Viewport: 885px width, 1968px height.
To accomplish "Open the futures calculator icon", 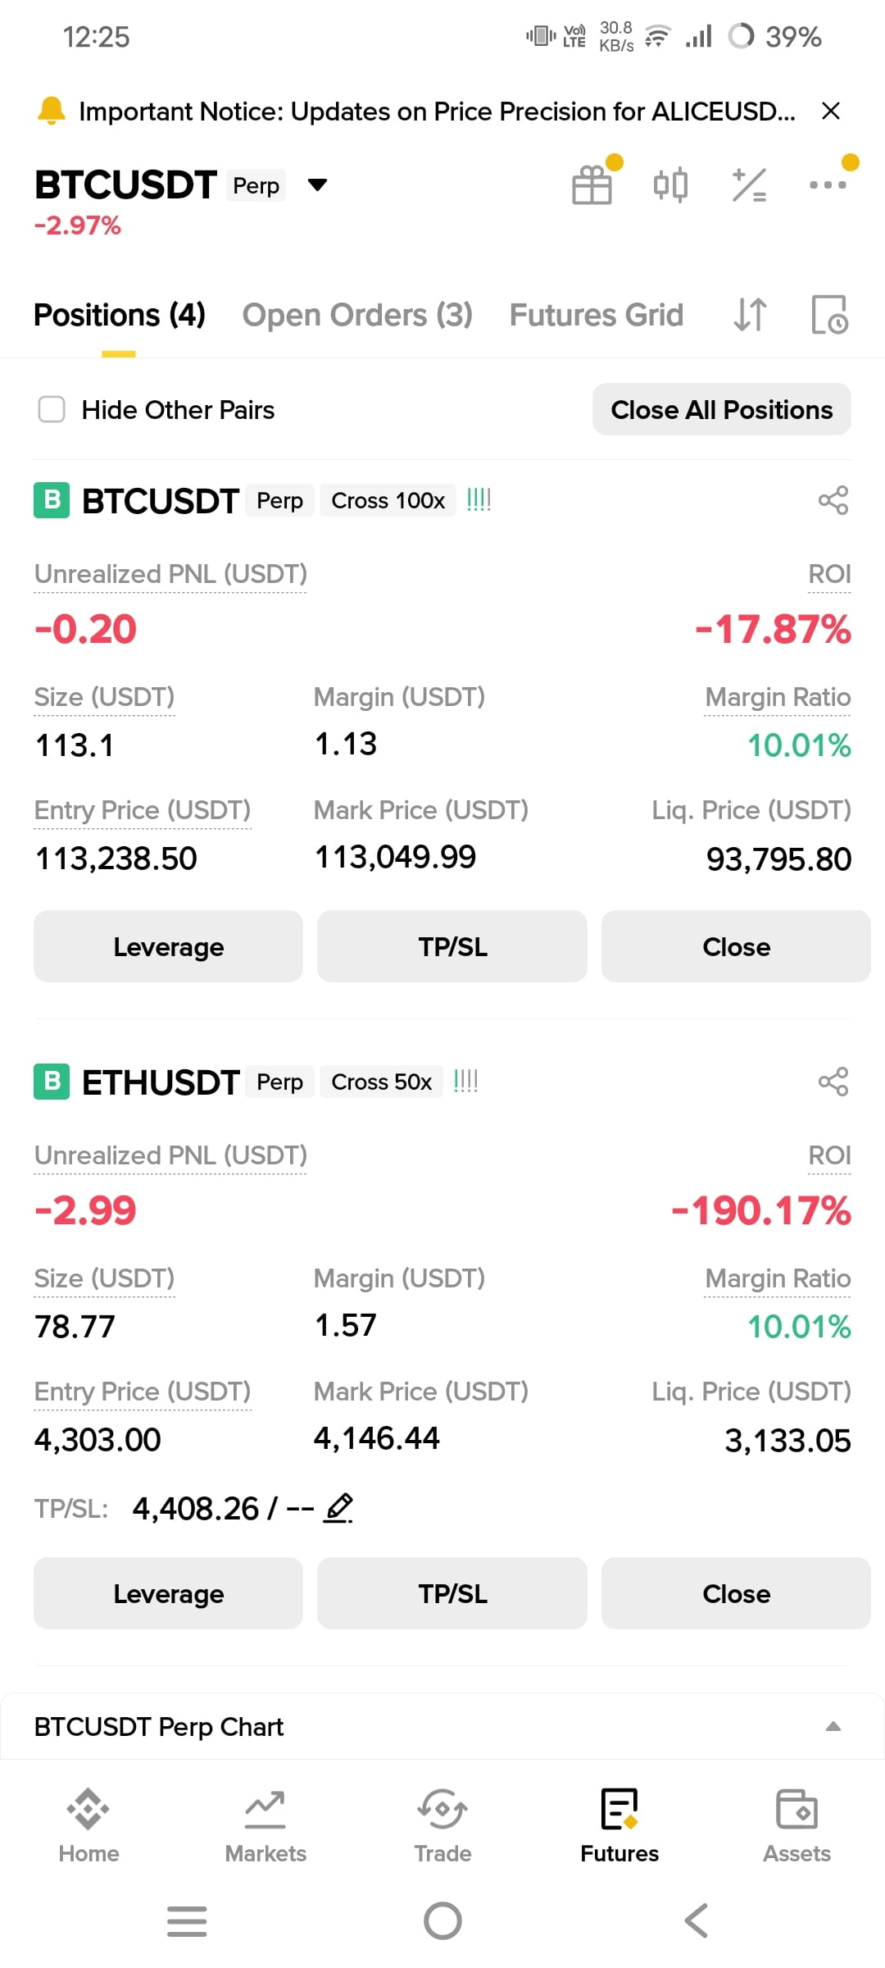I will tap(749, 184).
